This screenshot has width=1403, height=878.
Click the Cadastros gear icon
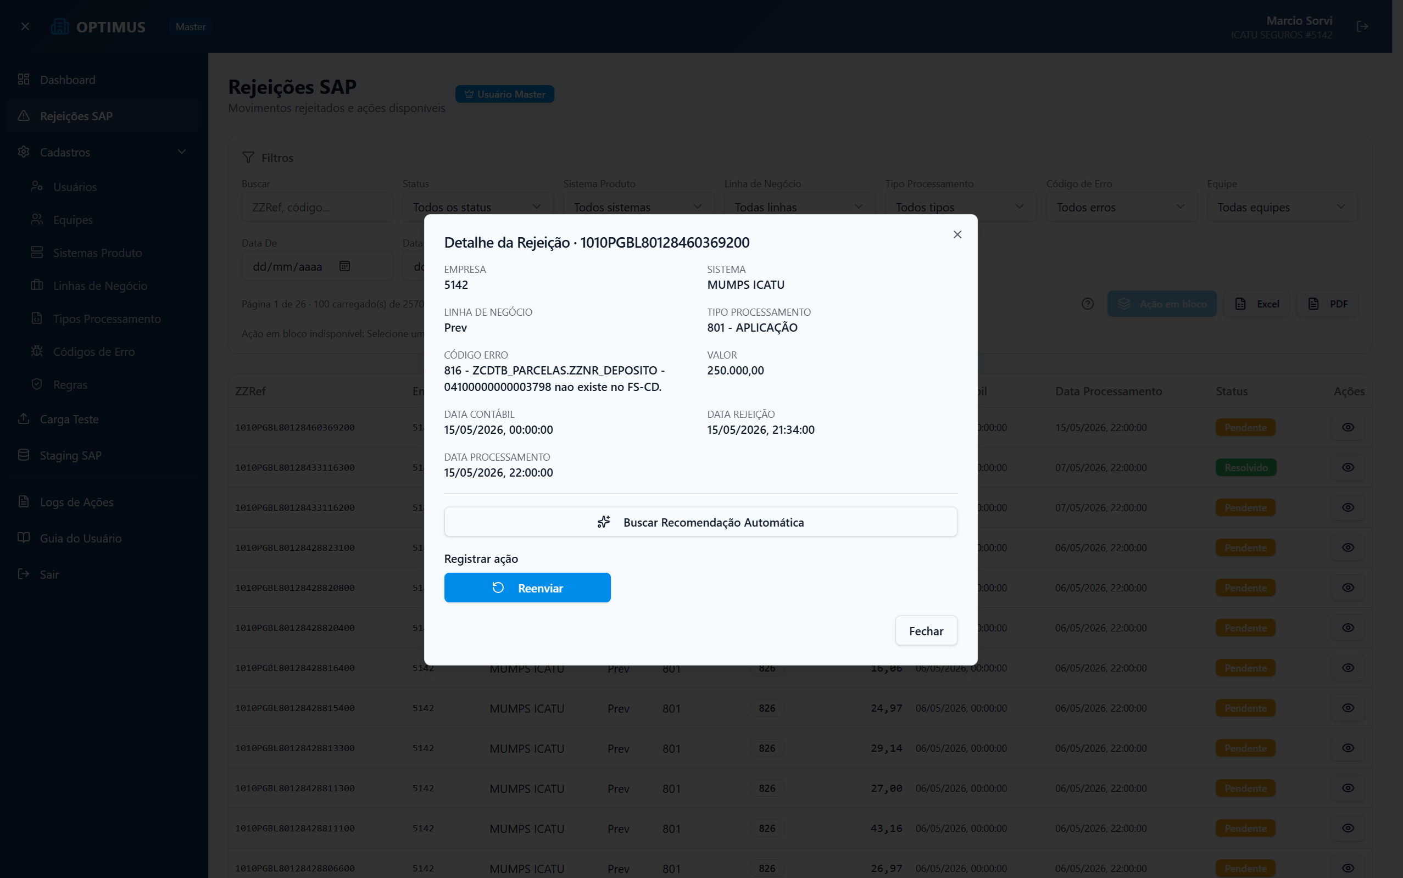[x=24, y=152]
